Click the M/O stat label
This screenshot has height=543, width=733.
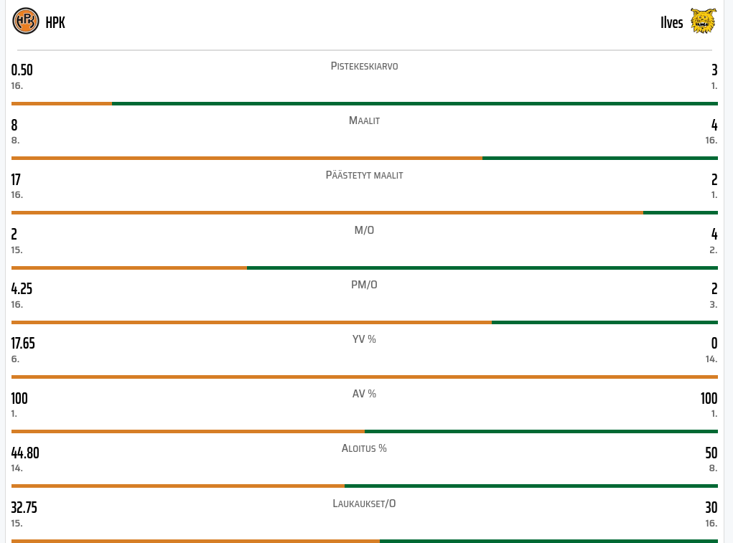click(364, 230)
